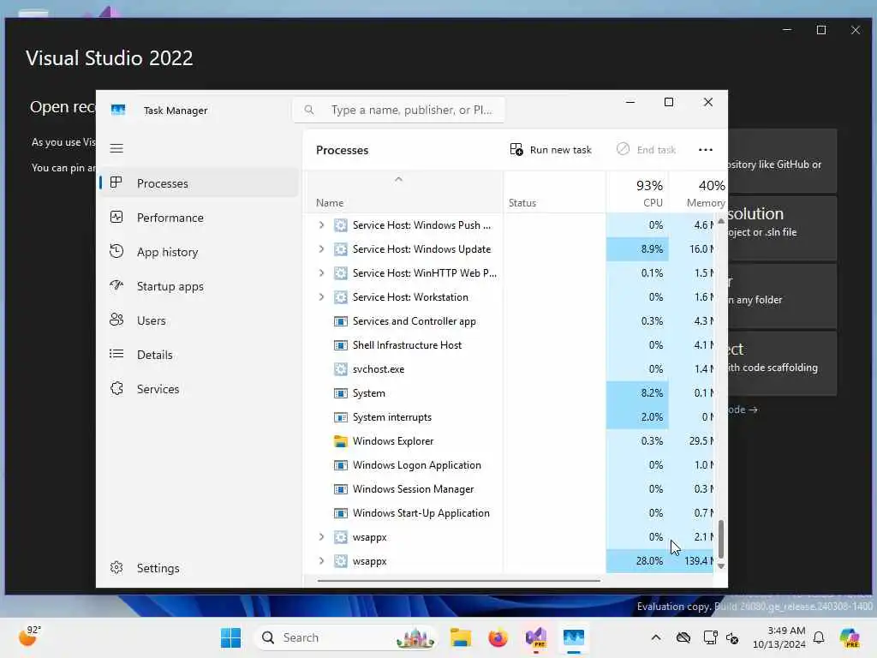
Task: Sort processes by the Status column header
Action: (x=554, y=193)
